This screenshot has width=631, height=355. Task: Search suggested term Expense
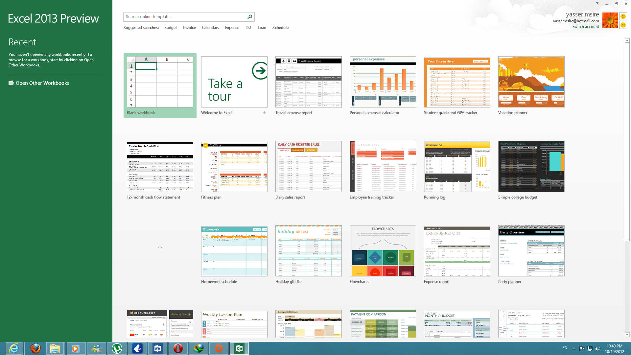coord(232,28)
